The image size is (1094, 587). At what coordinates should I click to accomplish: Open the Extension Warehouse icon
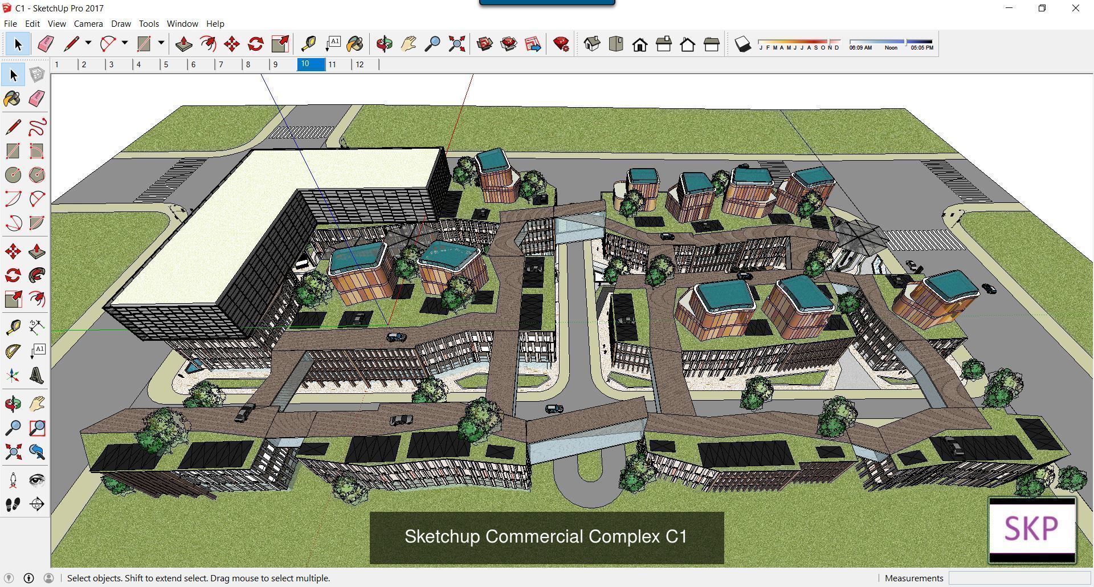coord(509,44)
